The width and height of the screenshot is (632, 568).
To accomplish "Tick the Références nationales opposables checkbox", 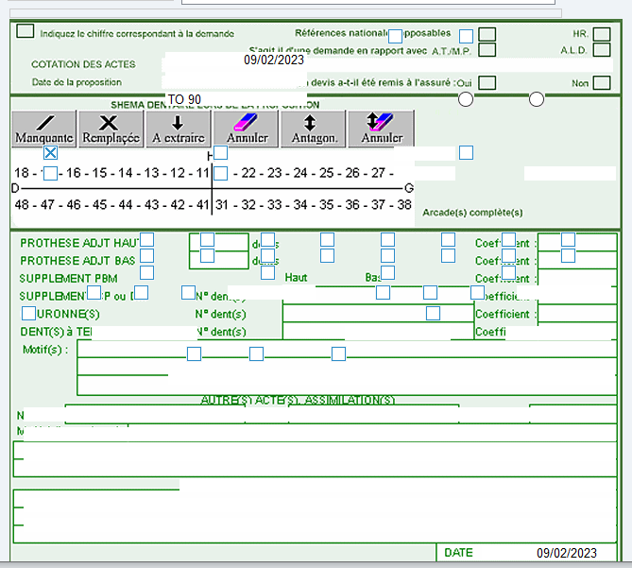I will click(487, 34).
